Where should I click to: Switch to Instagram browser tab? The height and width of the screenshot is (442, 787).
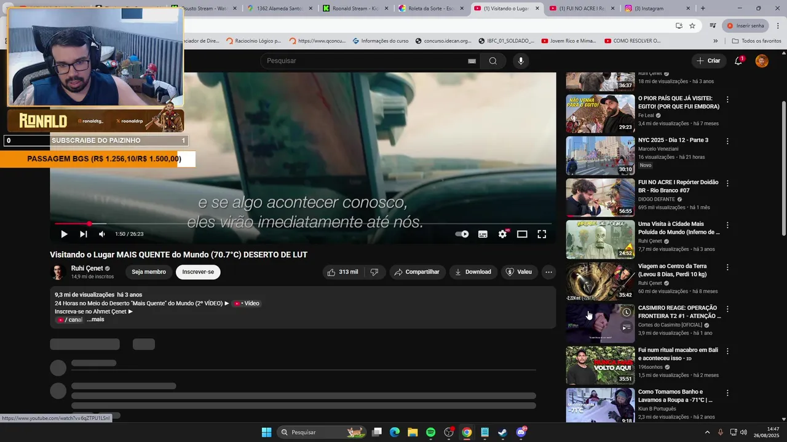652,9
